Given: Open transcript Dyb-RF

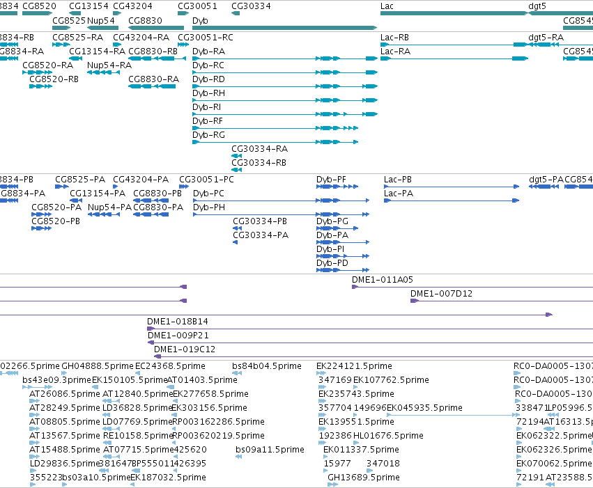Looking at the screenshot, I should pyautogui.click(x=207, y=121).
